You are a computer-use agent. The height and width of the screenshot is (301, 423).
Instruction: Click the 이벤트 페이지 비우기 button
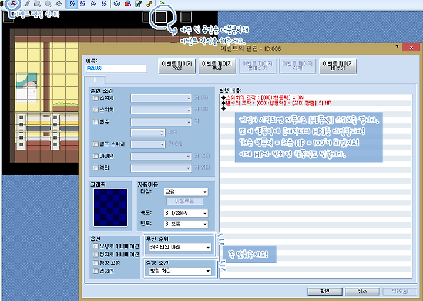338,66
